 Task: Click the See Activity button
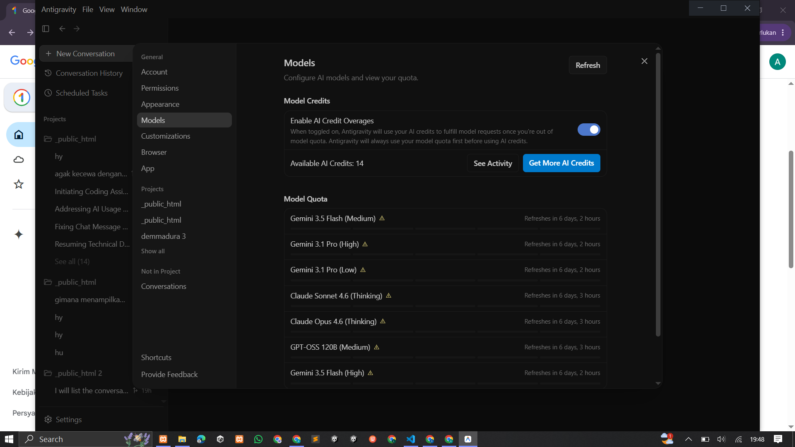pos(493,163)
